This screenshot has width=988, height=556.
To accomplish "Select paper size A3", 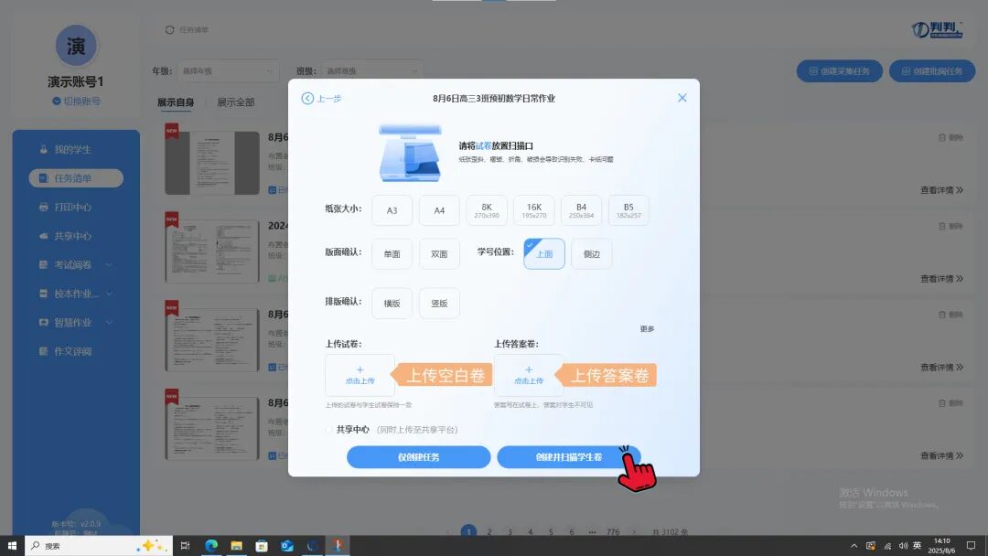I will 392,210.
